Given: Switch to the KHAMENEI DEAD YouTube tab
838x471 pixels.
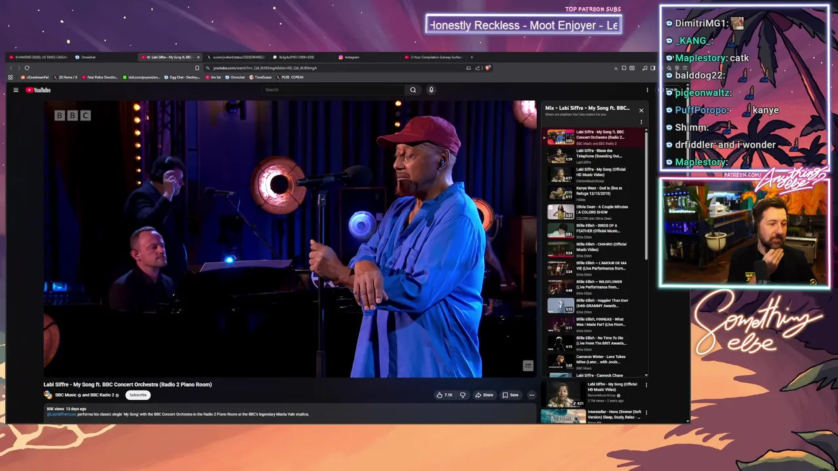Looking at the screenshot, I should (38, 57).
